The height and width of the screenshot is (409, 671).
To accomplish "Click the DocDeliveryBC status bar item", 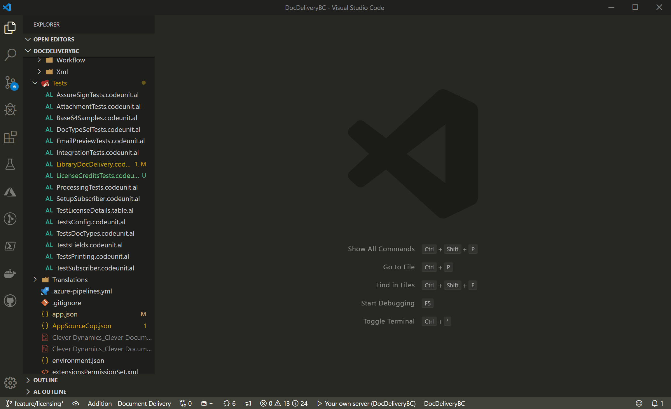I will (444, 403).
